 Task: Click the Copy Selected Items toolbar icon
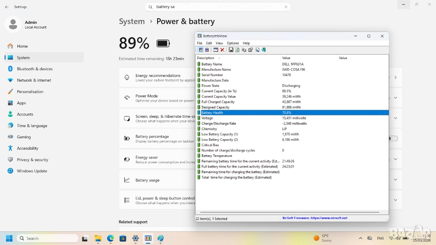pos(244,50)
